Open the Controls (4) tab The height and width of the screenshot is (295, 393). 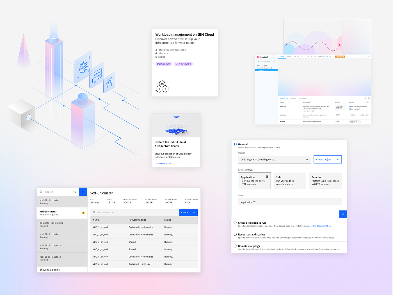(x=284, y=98)
